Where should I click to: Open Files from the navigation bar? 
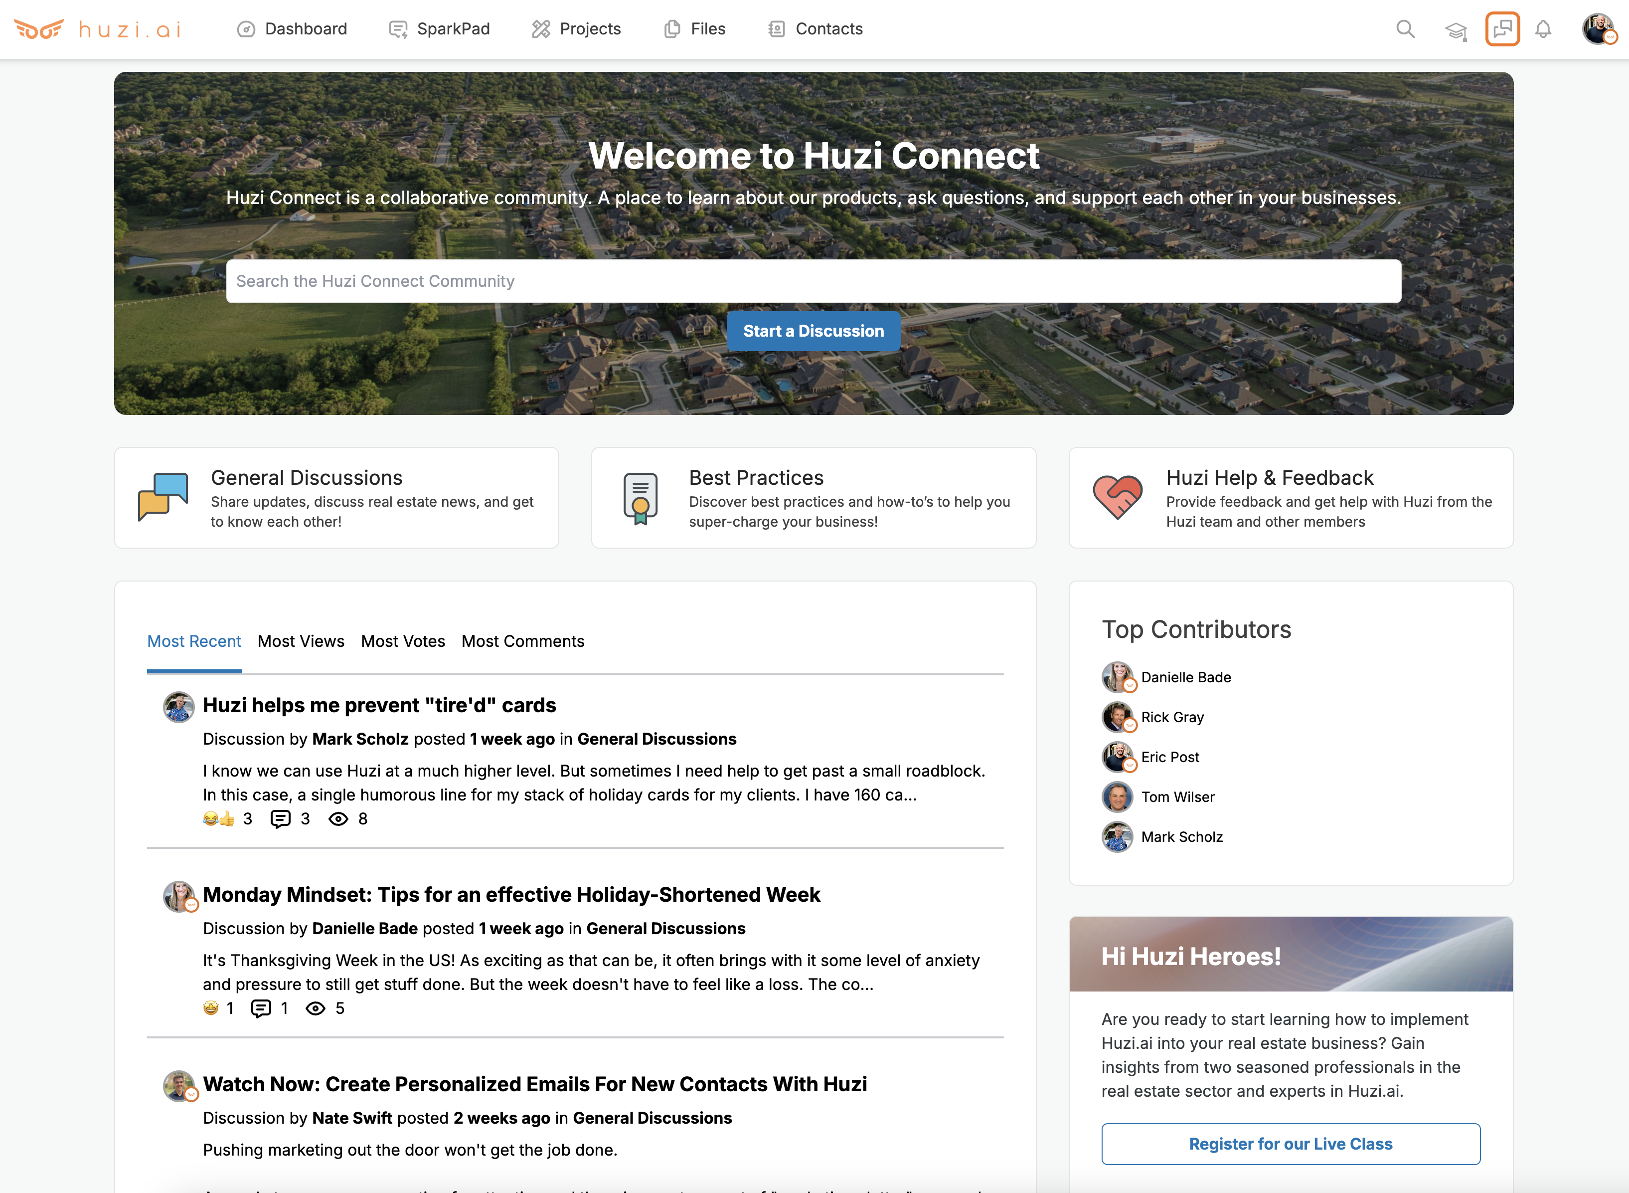(708, 29)
